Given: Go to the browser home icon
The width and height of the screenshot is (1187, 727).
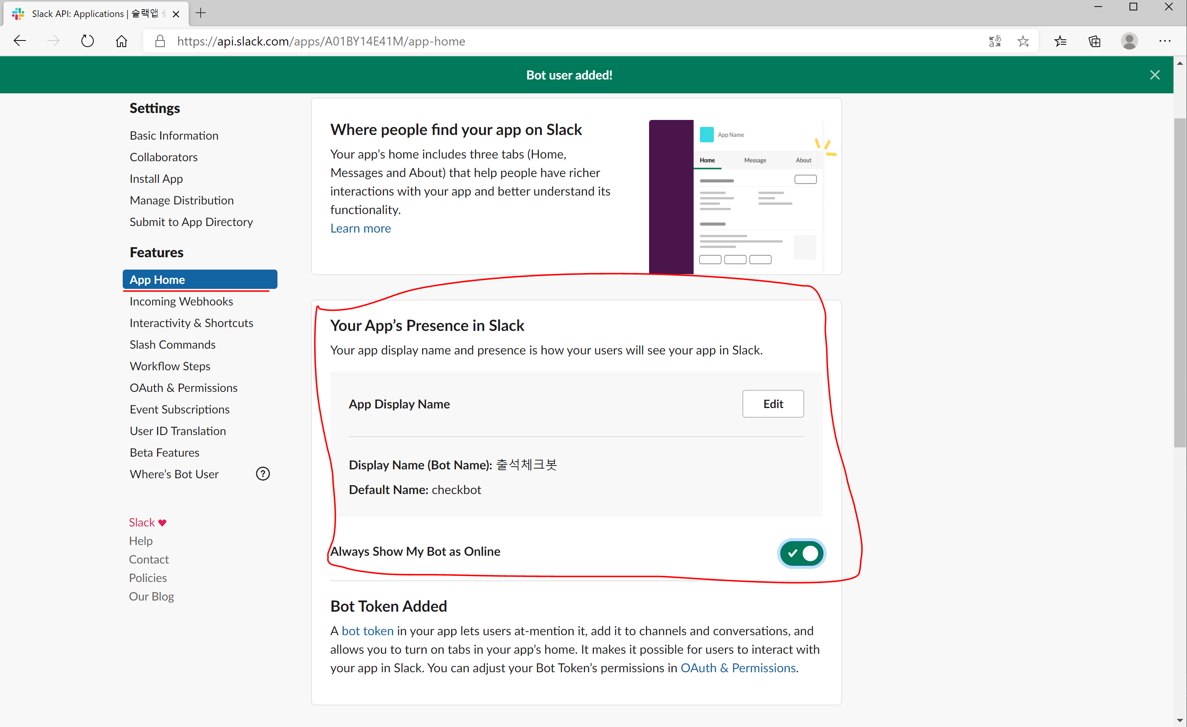Looking at the screenshot, I should tap(122, 41).
